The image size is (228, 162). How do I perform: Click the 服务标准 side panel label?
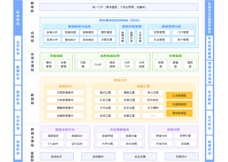[x=18, y=98]
